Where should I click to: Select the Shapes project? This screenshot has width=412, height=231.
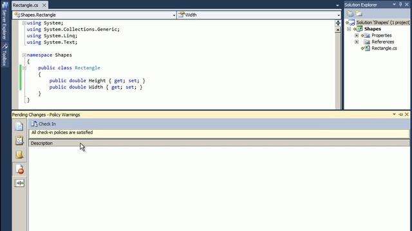pyautogui.click(x=373, y=29)
